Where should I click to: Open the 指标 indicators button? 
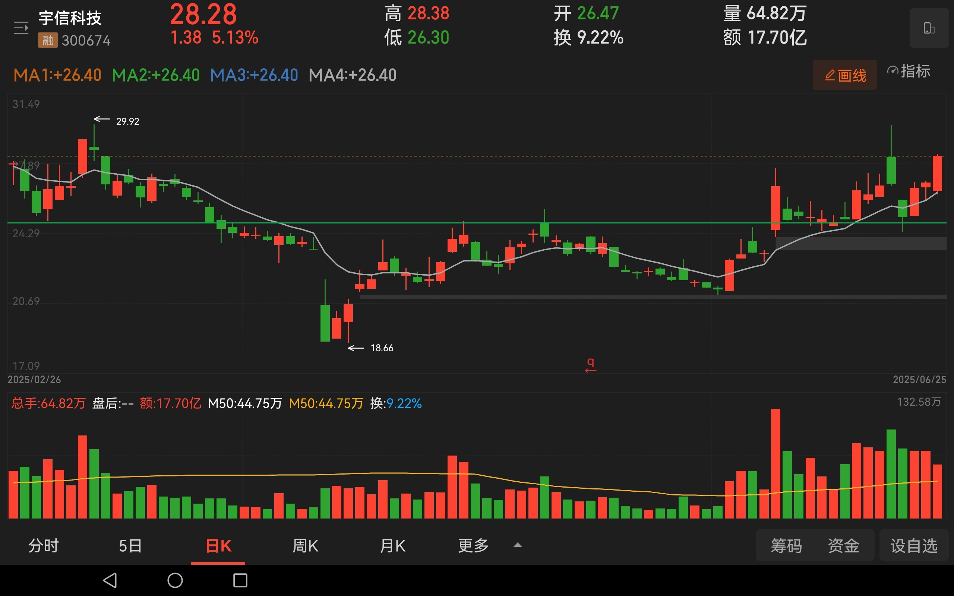pos(909,72)
